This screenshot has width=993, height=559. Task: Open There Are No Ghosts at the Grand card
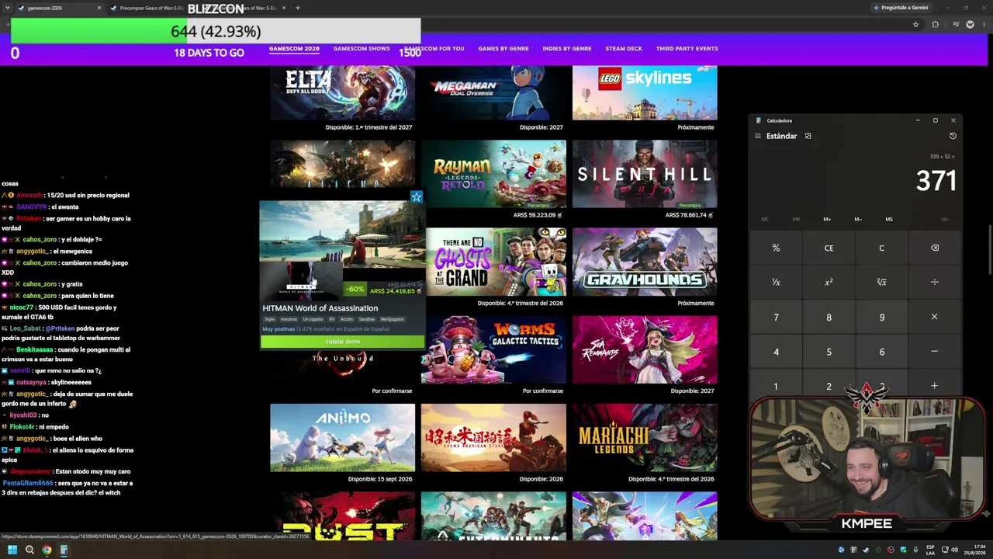click(496, 262)
